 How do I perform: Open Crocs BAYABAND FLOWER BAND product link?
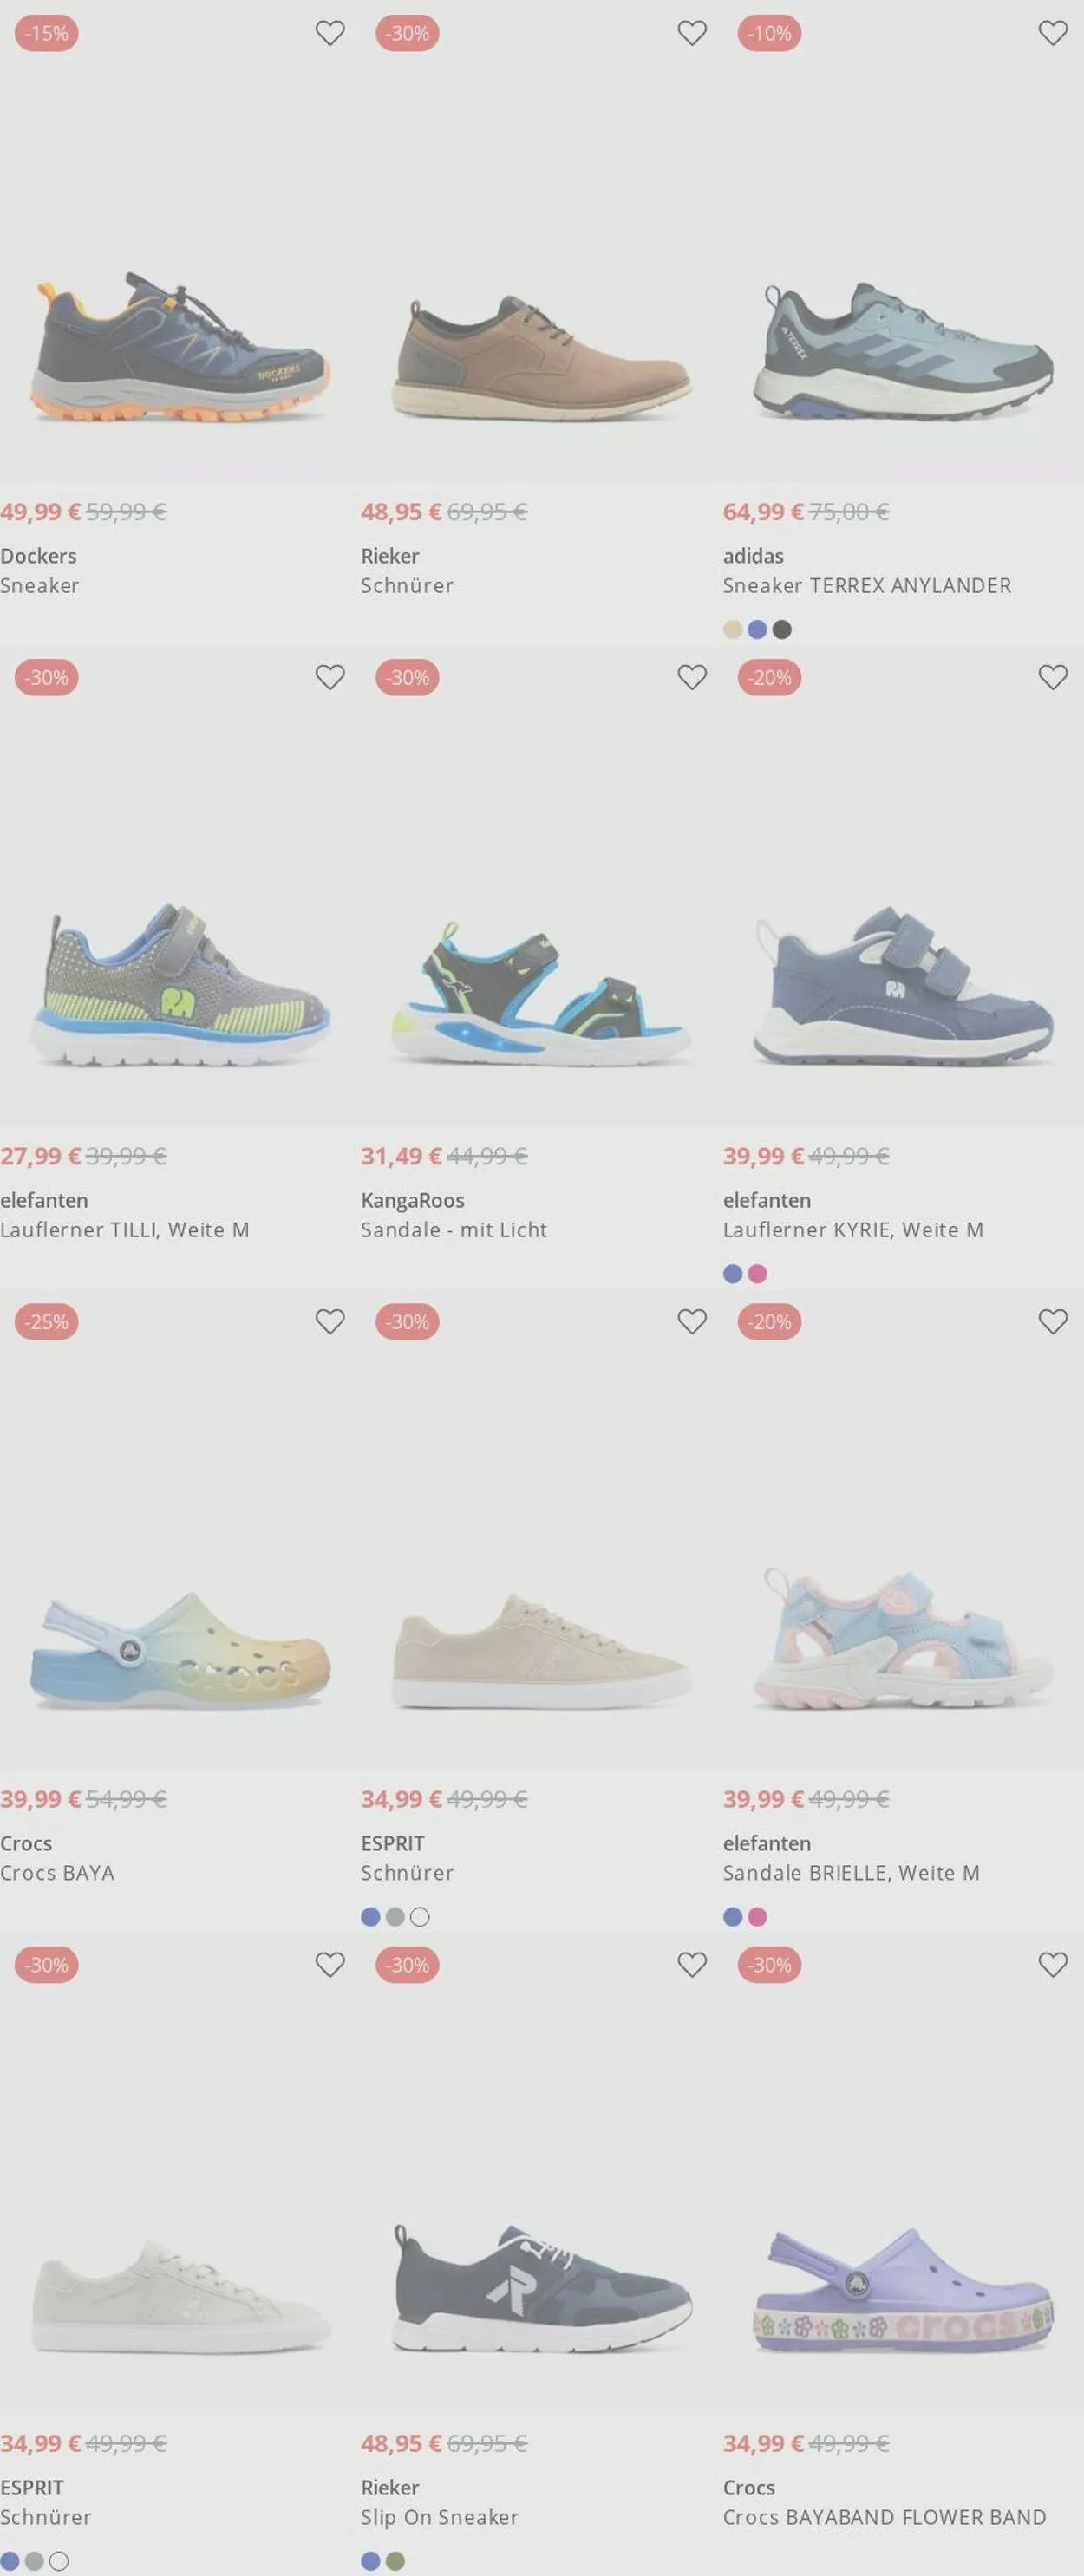pyautogui.click(x=884, y=2516)
